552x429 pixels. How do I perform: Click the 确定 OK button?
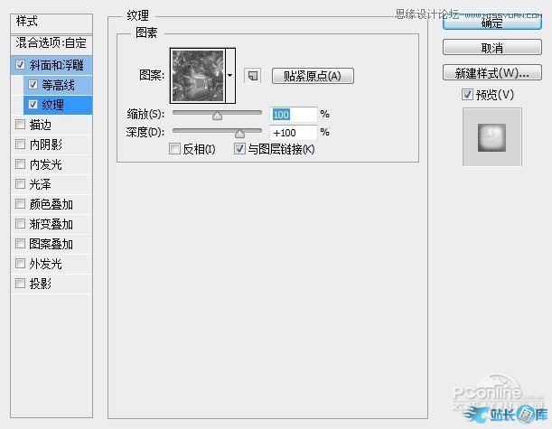pos(491,23)
